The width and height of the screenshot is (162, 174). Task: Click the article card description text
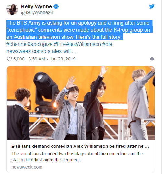pyautogui.click(x=77, y=157)
